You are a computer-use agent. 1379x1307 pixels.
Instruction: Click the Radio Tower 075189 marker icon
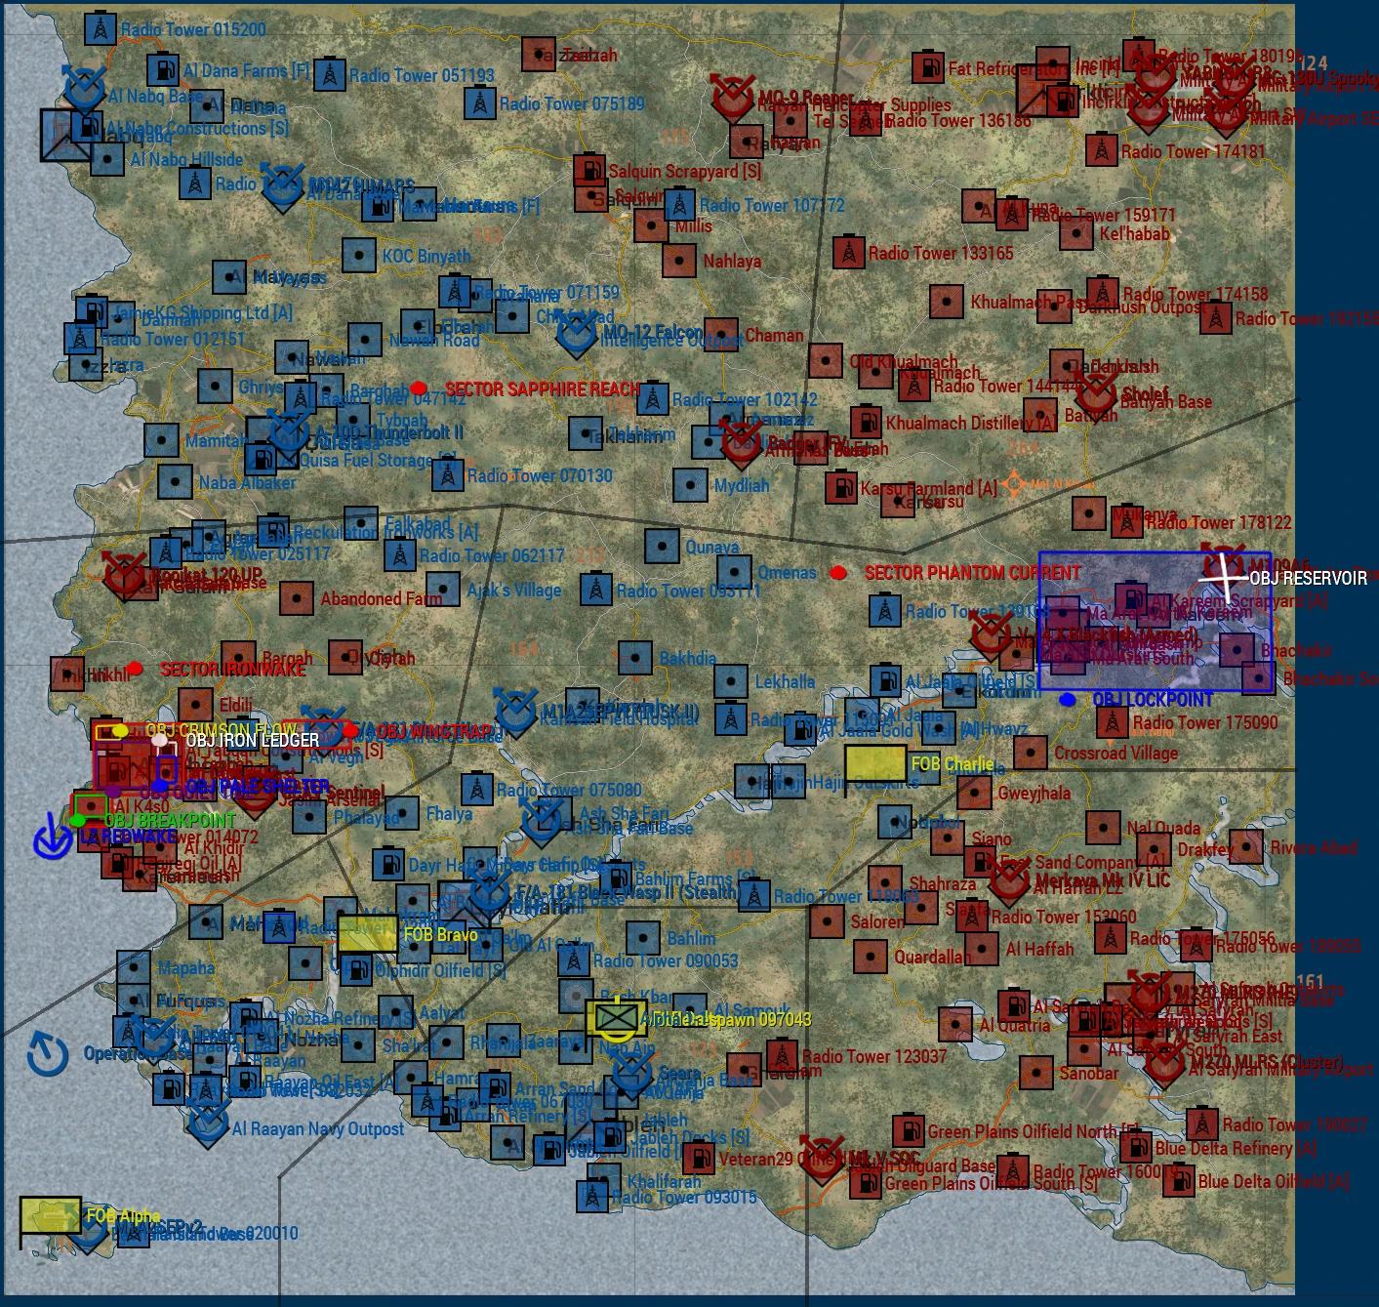point(479,102)
